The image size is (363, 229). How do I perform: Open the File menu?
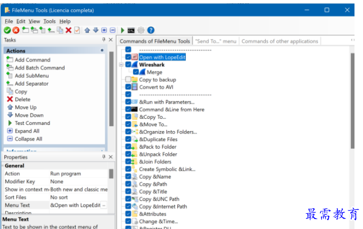click(9, 21)
